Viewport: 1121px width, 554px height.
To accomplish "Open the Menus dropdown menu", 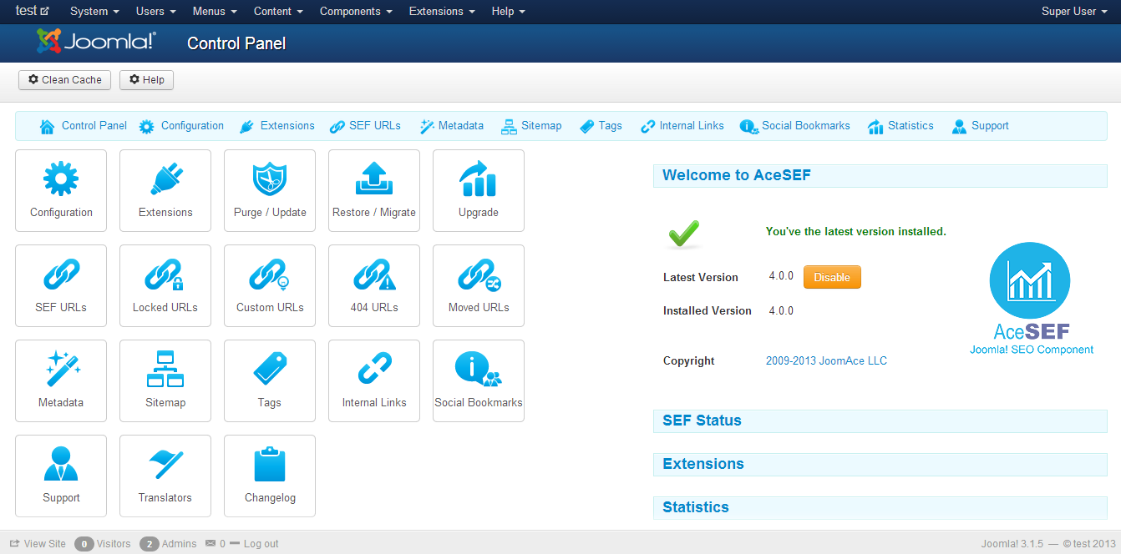I will 215,12.
